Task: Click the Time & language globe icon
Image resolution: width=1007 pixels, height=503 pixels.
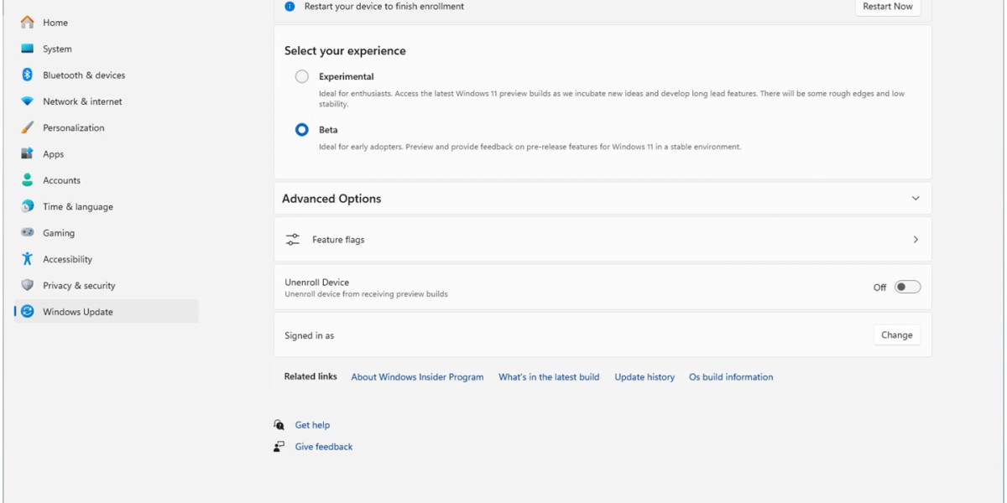Action: pyautogui.click(x=28, y=206)
